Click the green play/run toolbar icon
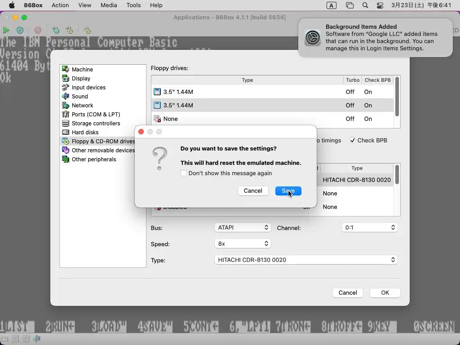Screen dimensions: 460x345 coord(6,30)
